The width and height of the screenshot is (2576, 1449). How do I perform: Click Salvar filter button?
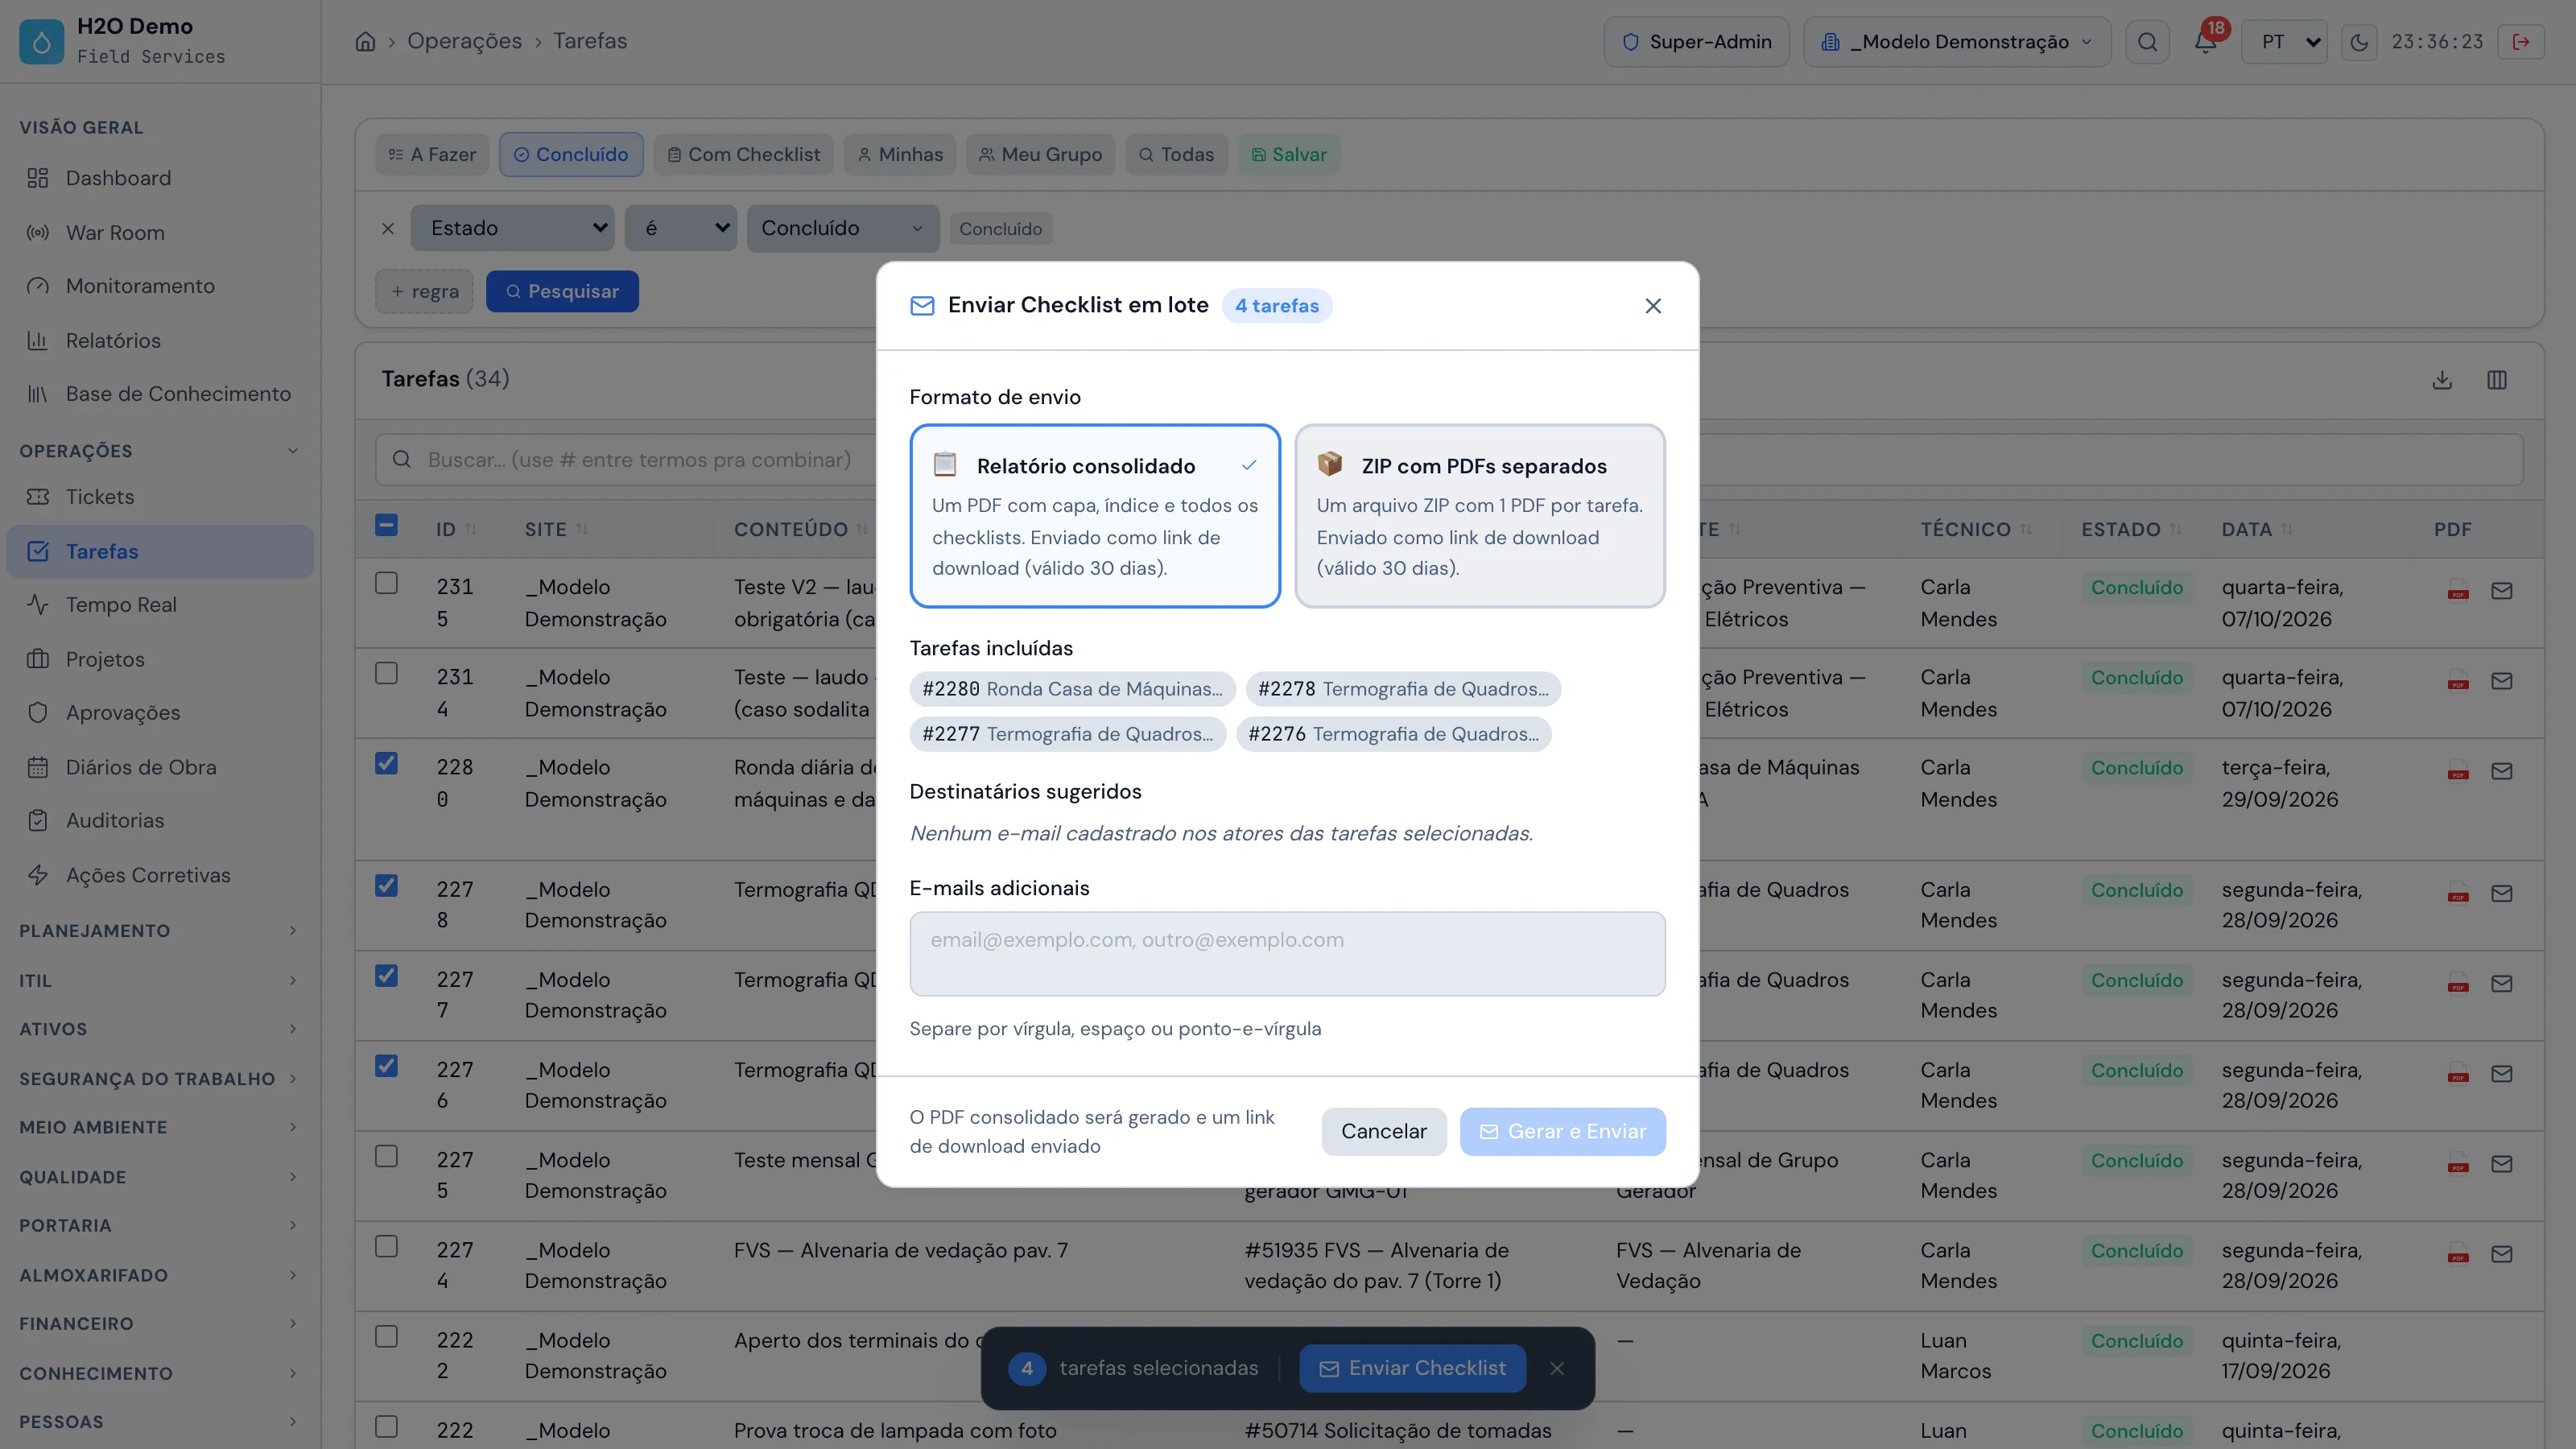coord(1289,155)
